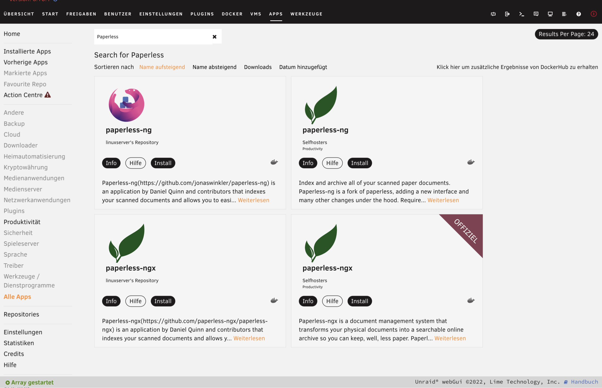Open the feedback speech bubble icon
602x388 pixels.
536,14
